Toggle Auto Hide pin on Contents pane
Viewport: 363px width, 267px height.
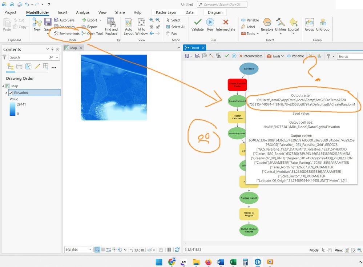pos(53,49)
